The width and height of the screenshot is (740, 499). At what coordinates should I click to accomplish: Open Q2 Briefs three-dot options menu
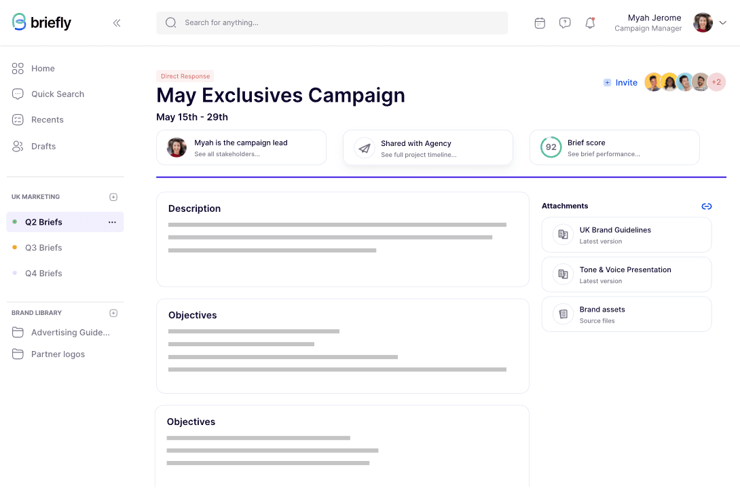tap(112, 222)
